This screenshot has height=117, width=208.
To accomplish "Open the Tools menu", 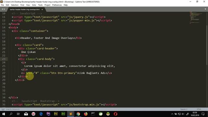I will 40,5.
